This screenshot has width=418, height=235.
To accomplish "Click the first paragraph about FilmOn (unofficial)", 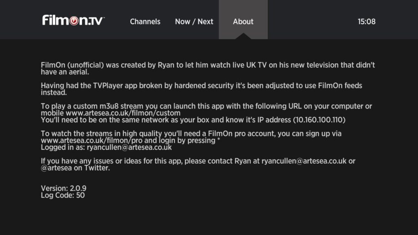I will [x=208, y=69].
